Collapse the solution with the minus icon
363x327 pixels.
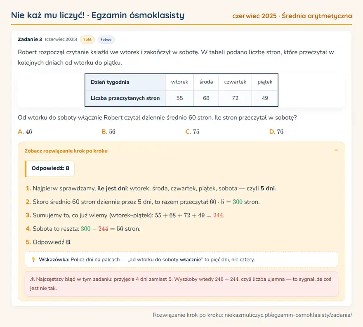[x=336, y=150]
